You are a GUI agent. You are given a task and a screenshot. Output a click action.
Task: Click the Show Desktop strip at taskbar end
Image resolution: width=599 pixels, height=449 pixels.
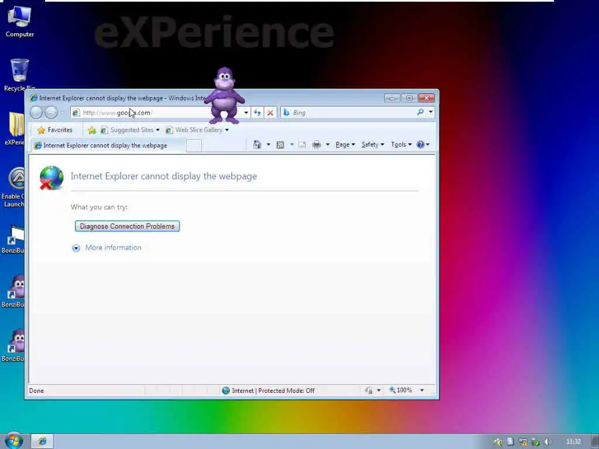point(595,441)
